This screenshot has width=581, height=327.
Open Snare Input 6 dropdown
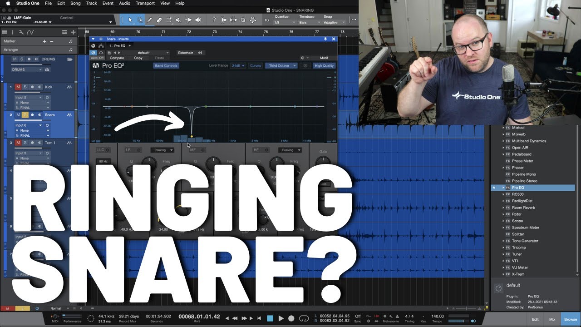click(29, 125)
